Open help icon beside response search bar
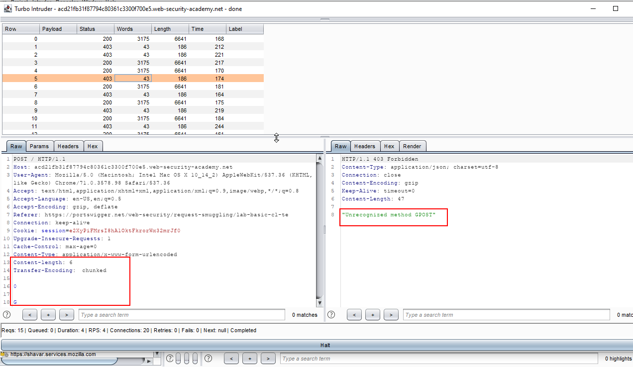The width and height of the screenshot is (633, 367). coord(331,314)
